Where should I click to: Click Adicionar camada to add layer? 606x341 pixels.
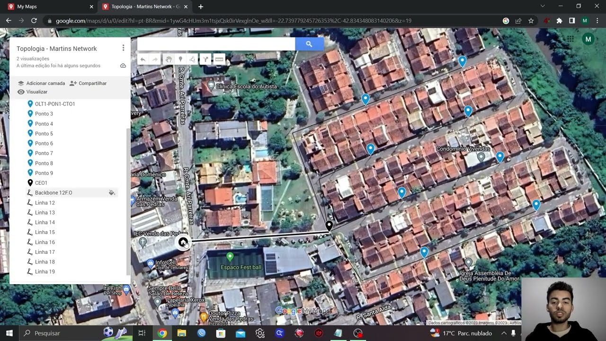41,83
